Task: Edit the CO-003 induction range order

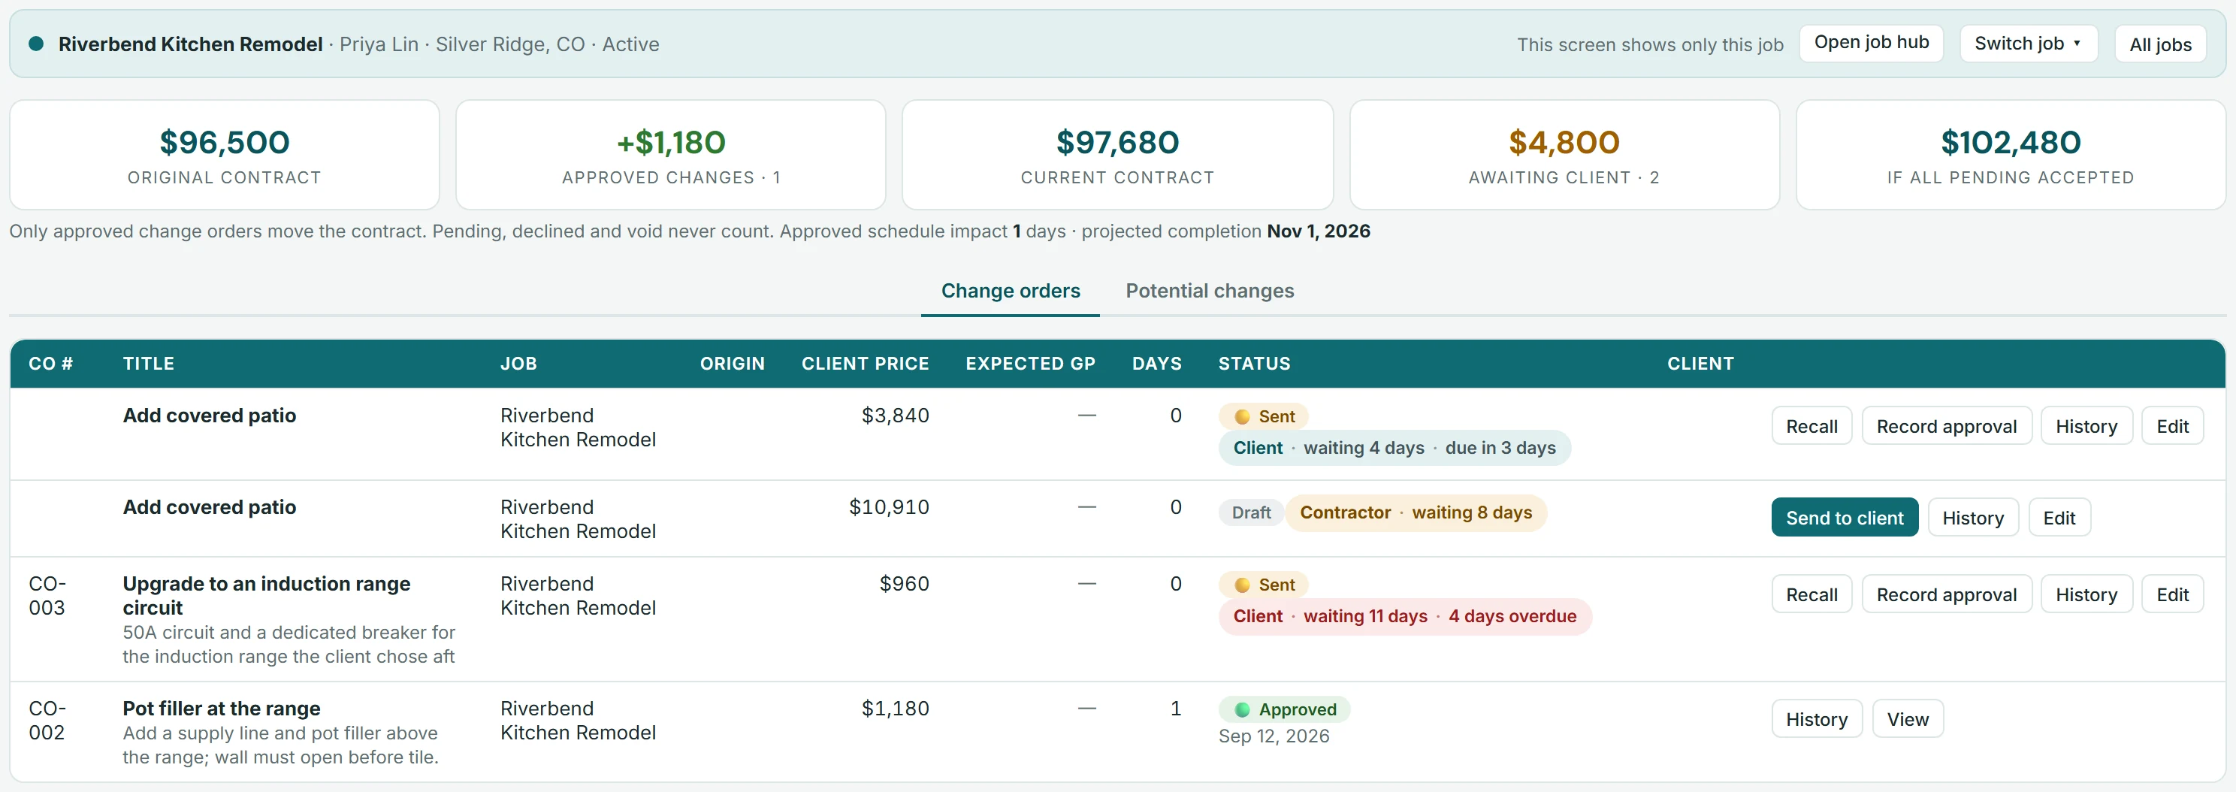Action: [2172, 595]
